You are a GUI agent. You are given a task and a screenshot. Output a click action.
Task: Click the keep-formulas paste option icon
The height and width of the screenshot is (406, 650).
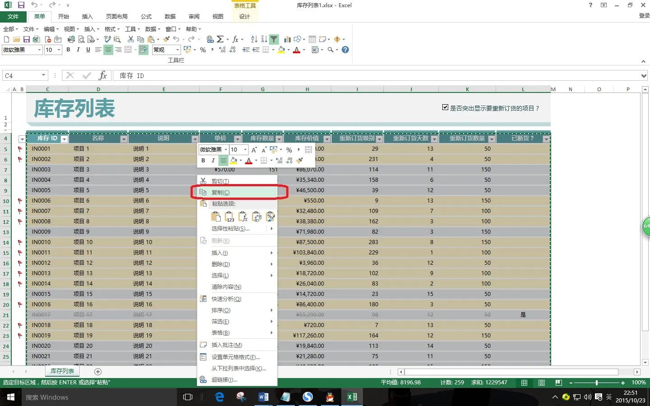click(243, 217)
